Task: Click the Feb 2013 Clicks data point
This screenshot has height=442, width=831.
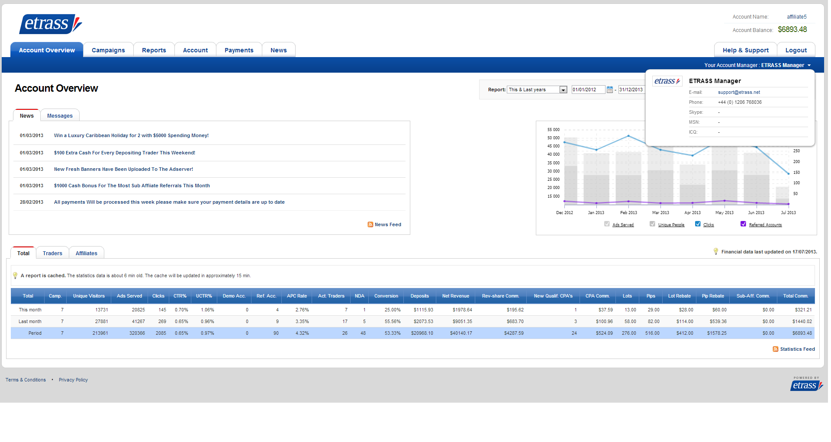Action: click(x=628, y=136)
